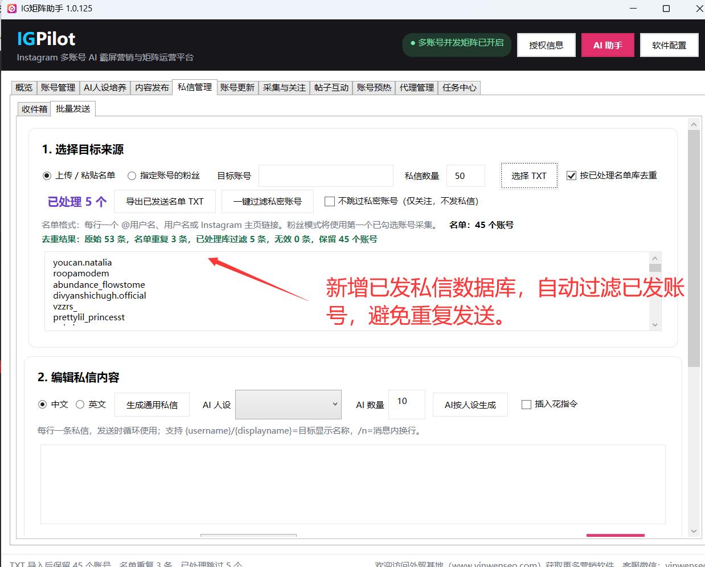Screen dimensions: 705x567
Task: Click 导出已发送名单 TXT button
Action: (165, 201)
